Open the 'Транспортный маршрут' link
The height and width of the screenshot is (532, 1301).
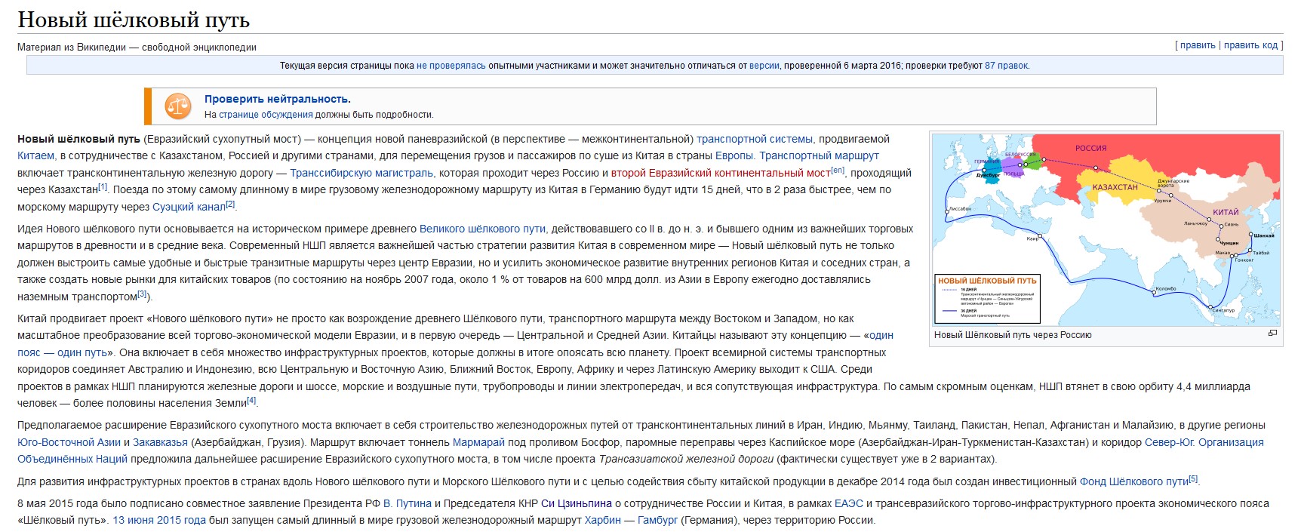point(819,155)
